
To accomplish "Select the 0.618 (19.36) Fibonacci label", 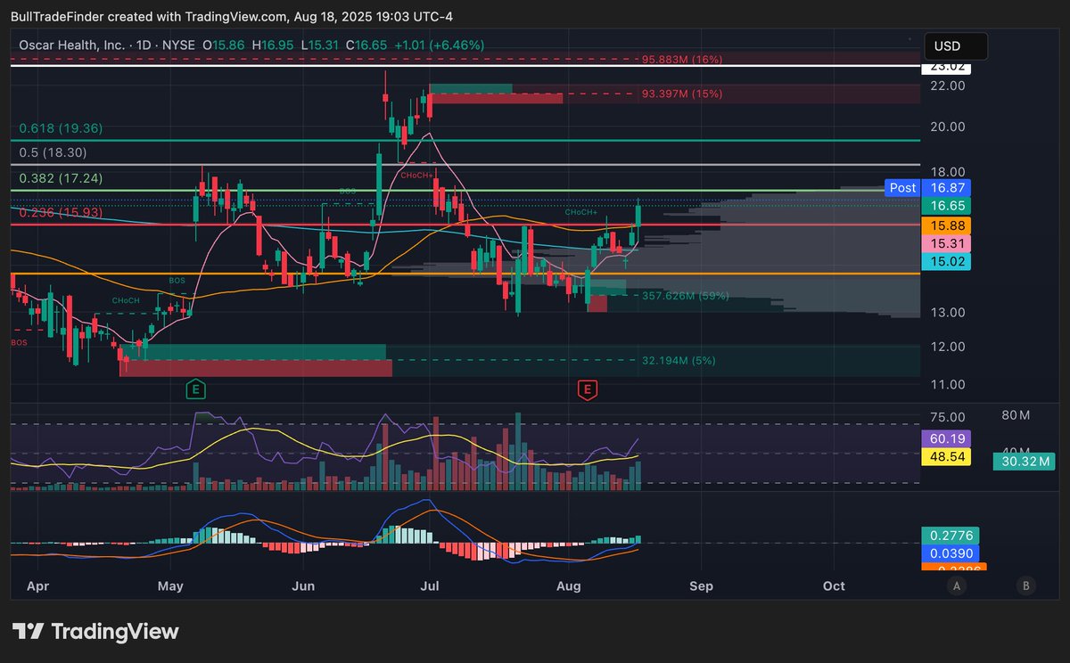I will pos(62,128).
